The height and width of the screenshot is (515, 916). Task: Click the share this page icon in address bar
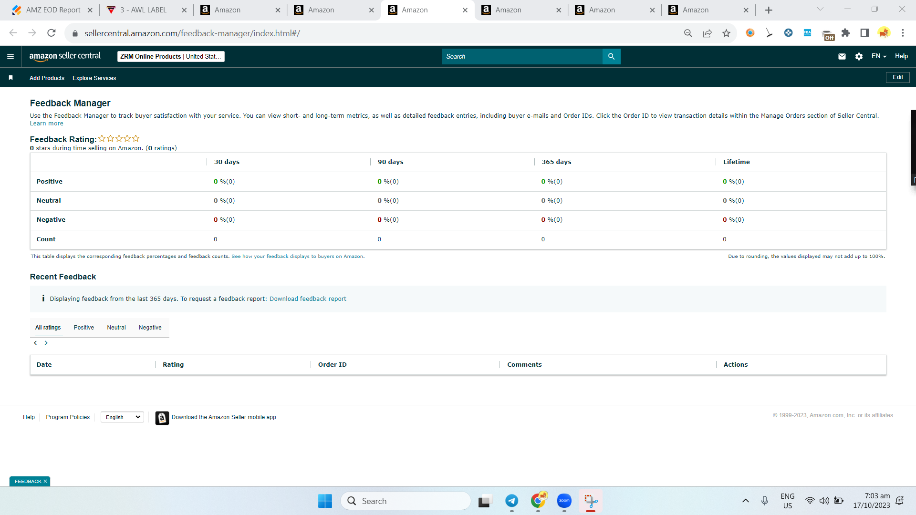[x=707, y=33]
